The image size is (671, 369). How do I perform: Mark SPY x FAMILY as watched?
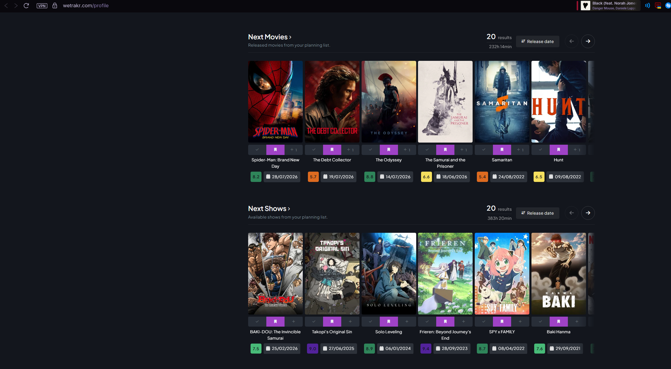(484, 321)
